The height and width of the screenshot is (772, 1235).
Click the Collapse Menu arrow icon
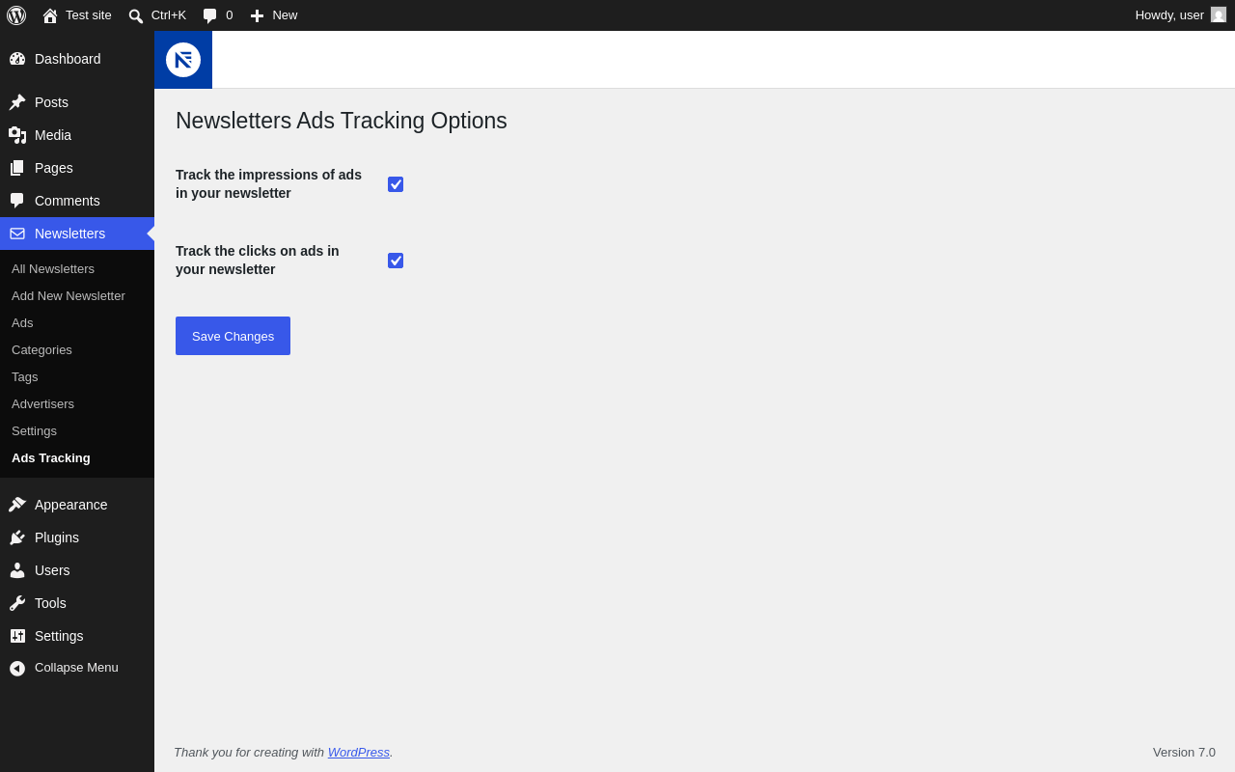(17, 668)
